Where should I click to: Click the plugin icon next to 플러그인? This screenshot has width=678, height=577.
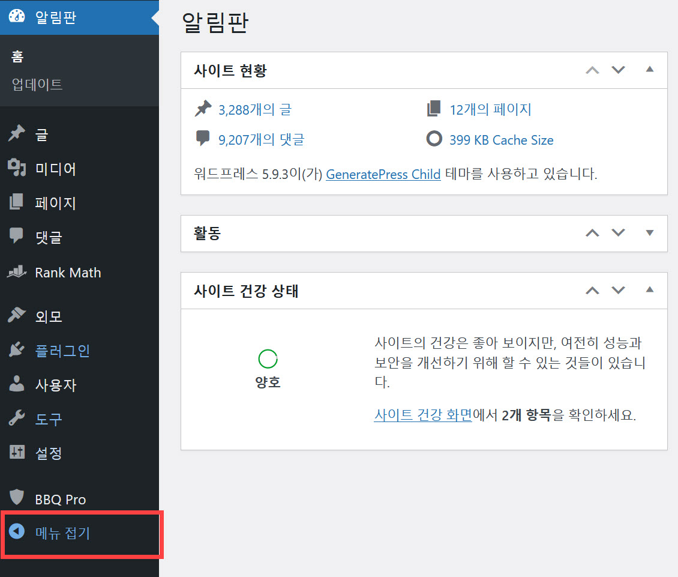(17, 350)
